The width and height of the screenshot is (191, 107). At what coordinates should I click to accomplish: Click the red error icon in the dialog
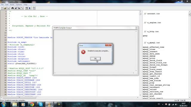(83, 52)
